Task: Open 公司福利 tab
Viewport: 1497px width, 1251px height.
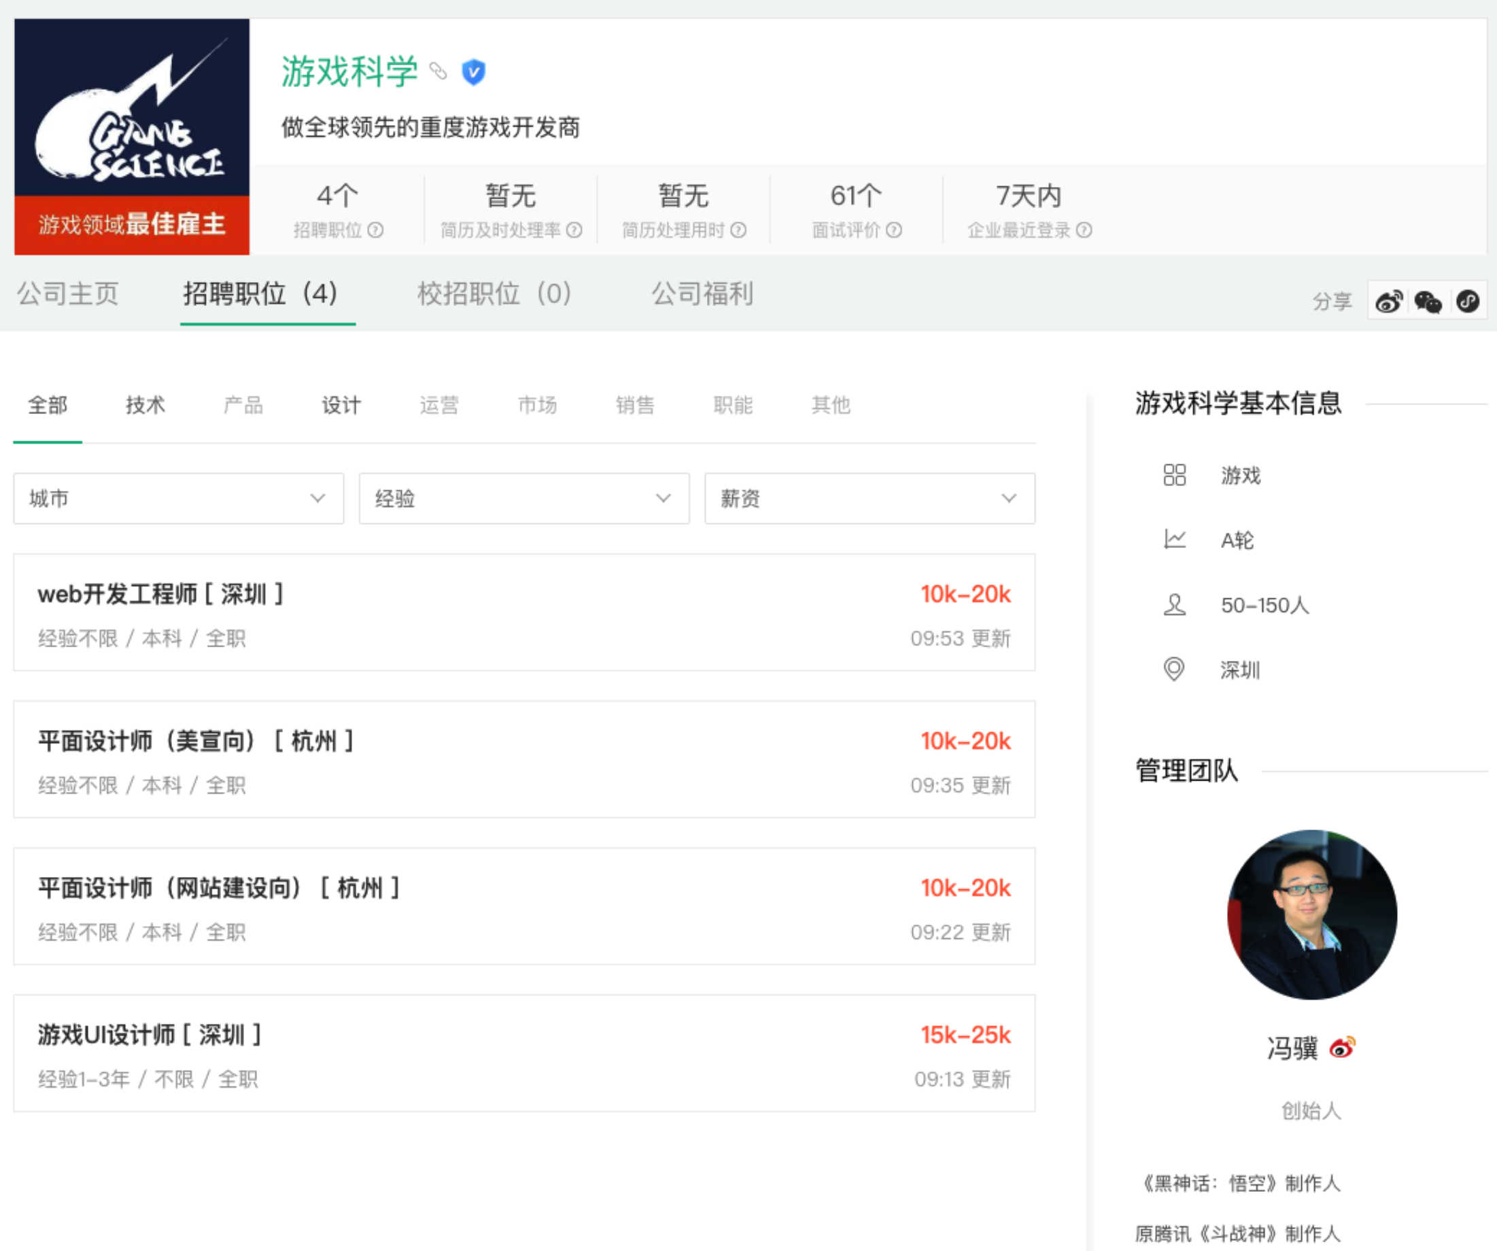Action: coord(702,294)
